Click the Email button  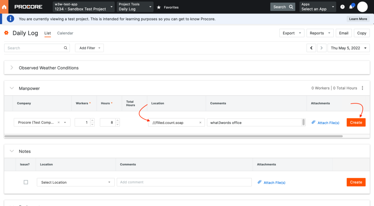point(344,33)
